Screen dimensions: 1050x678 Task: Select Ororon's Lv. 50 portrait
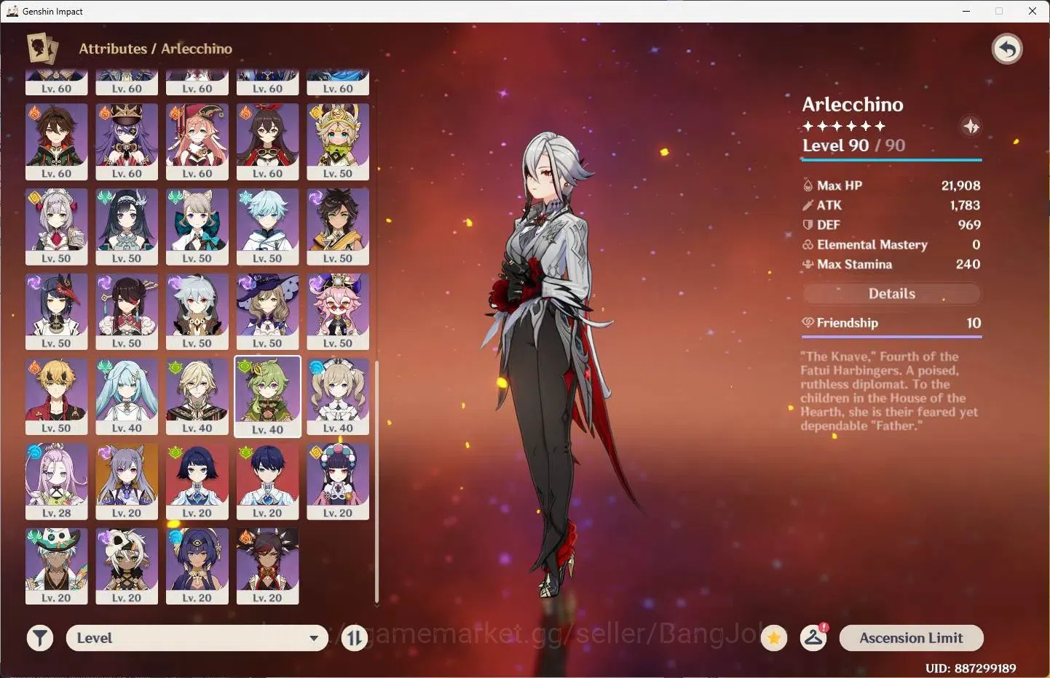point(338,227)
